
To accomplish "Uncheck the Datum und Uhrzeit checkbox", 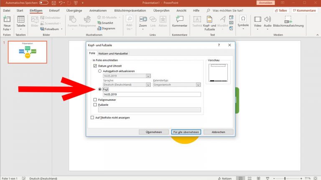I will (x=95, y=66).
